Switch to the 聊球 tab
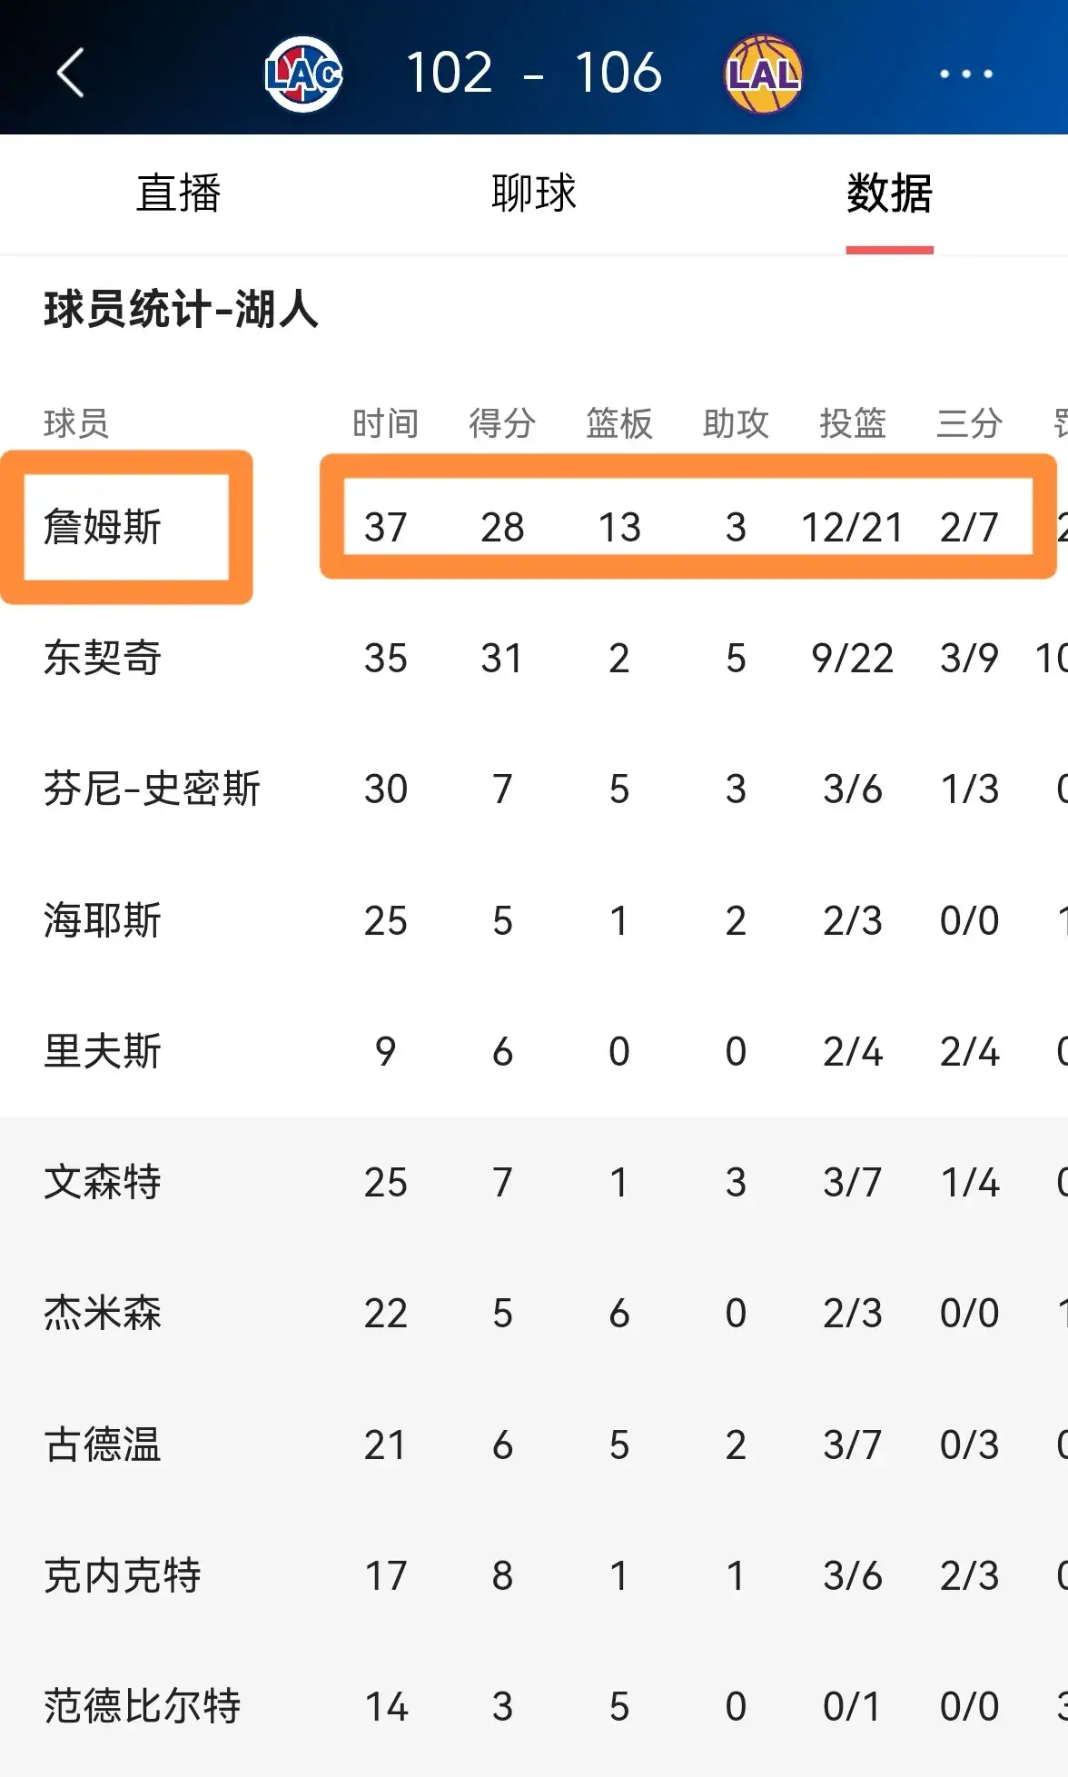 pyautogui.click(x=531, y=194)
